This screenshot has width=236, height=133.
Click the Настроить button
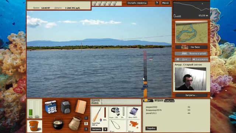pyautogui.click(x=97, y=129)
